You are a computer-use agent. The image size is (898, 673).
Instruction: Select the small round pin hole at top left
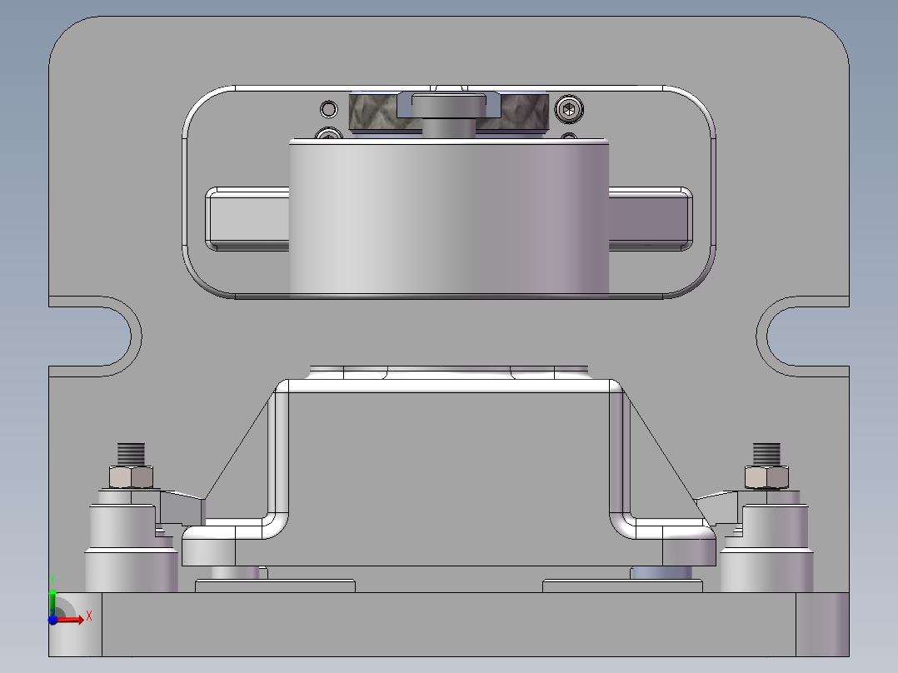(329, 109)
